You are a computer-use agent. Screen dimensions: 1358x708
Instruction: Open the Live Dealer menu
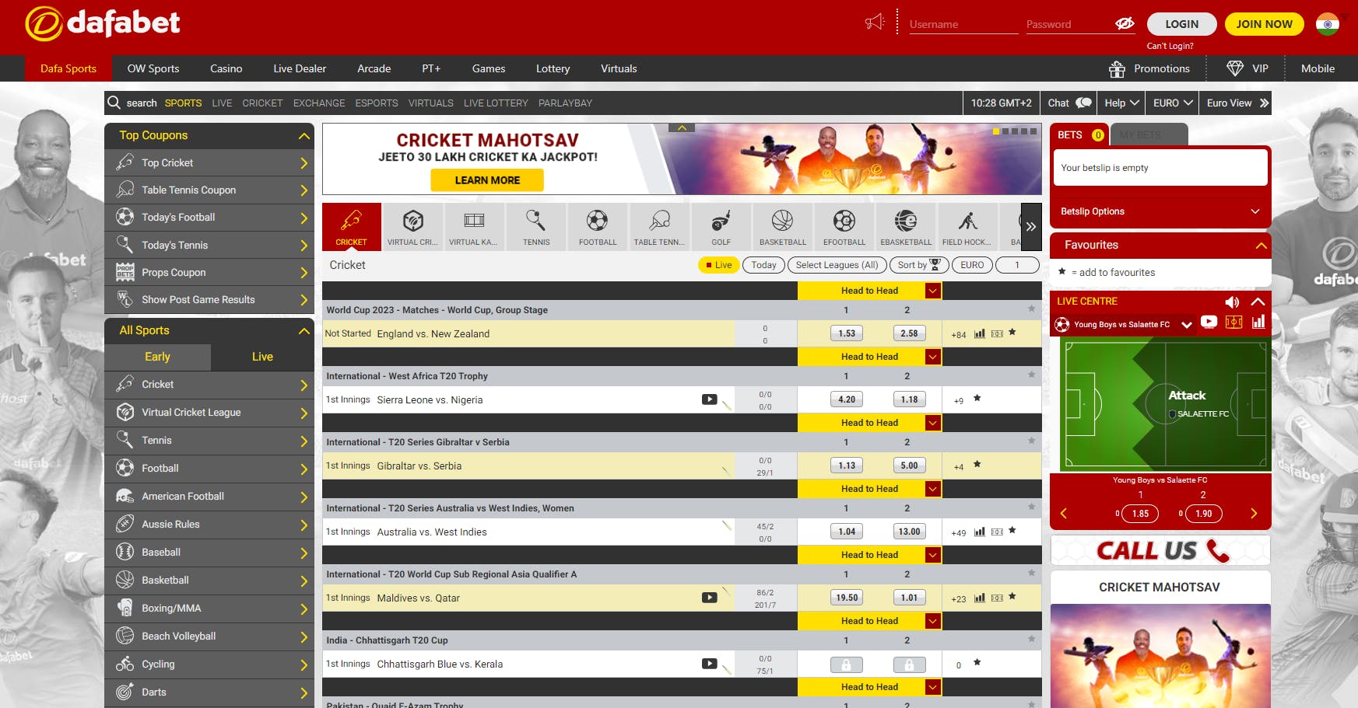(x=300, y=68)
